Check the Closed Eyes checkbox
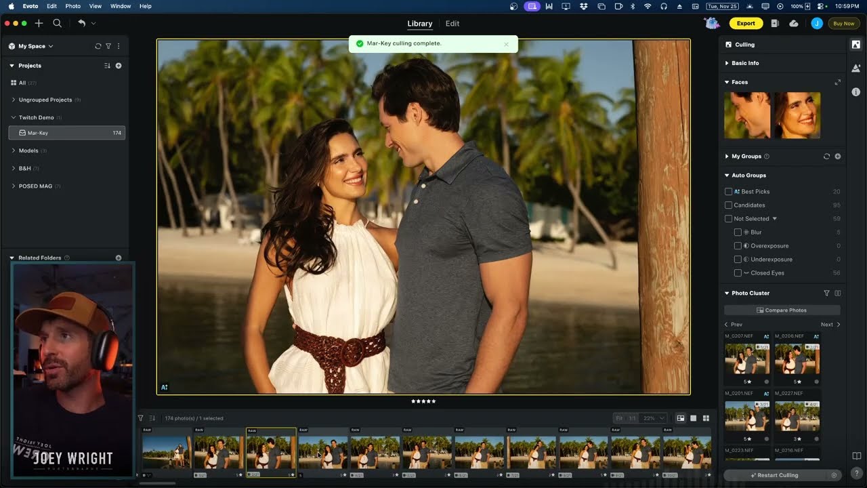Viewport: 867px width, 488px height. [x=738, y=273]
